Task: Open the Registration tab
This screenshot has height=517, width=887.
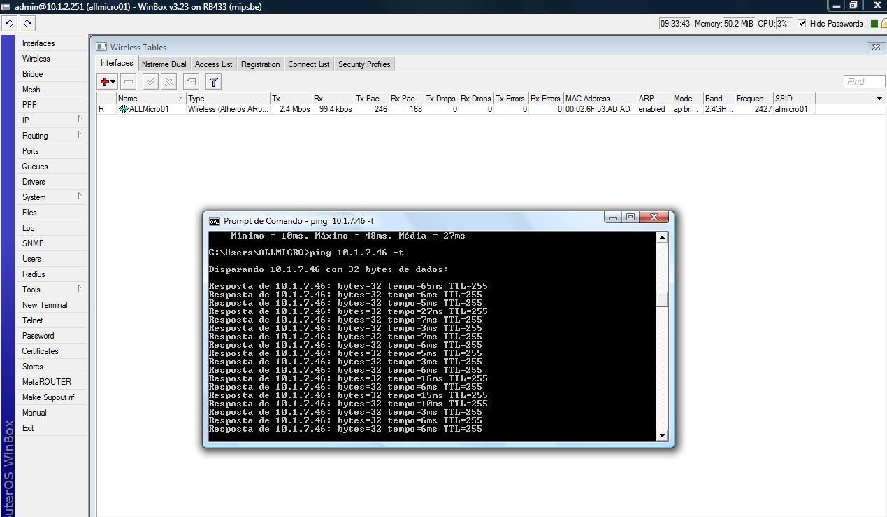Action: pos(260,64)
